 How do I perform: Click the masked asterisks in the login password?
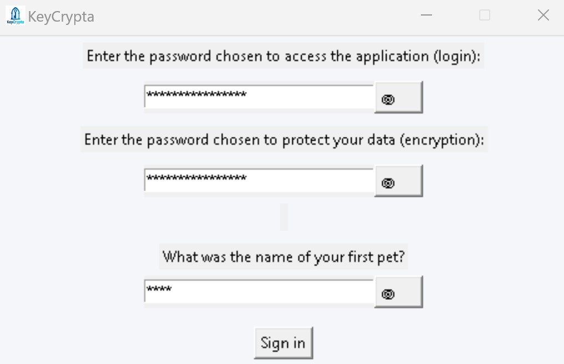196,95
